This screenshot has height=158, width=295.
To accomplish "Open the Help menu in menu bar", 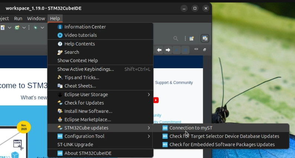I will [x=55, y=19].
